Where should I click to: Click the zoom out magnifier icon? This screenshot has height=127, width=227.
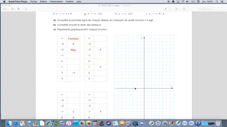(x=13, y=9)
